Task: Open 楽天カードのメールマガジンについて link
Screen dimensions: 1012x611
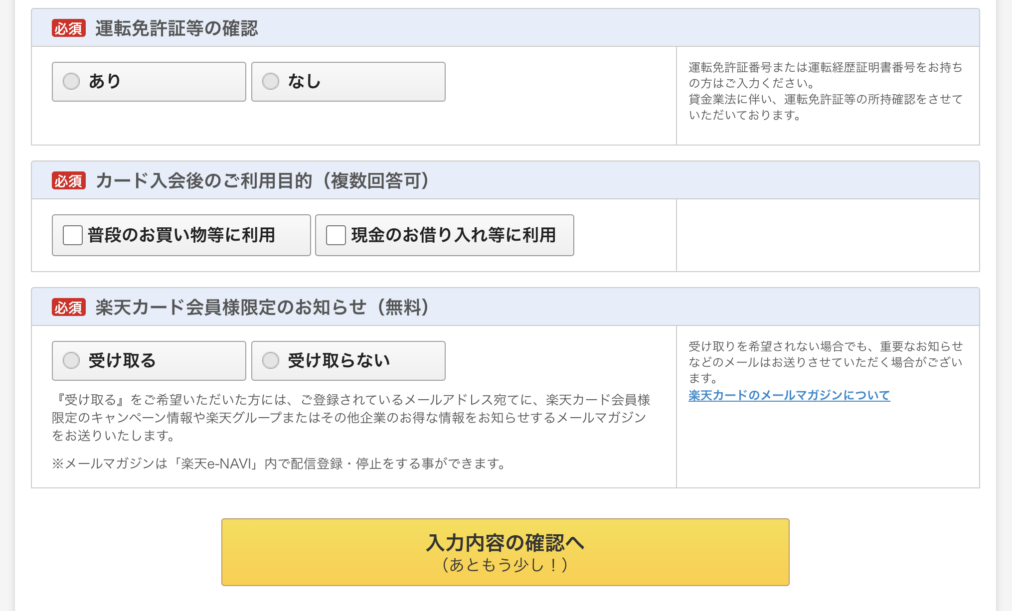Action: pyautogui.click(x=789, y=395)
